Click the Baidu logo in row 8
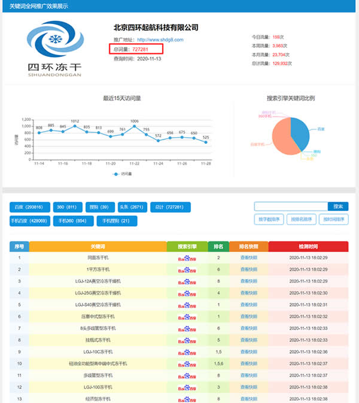 coord(187,341)
